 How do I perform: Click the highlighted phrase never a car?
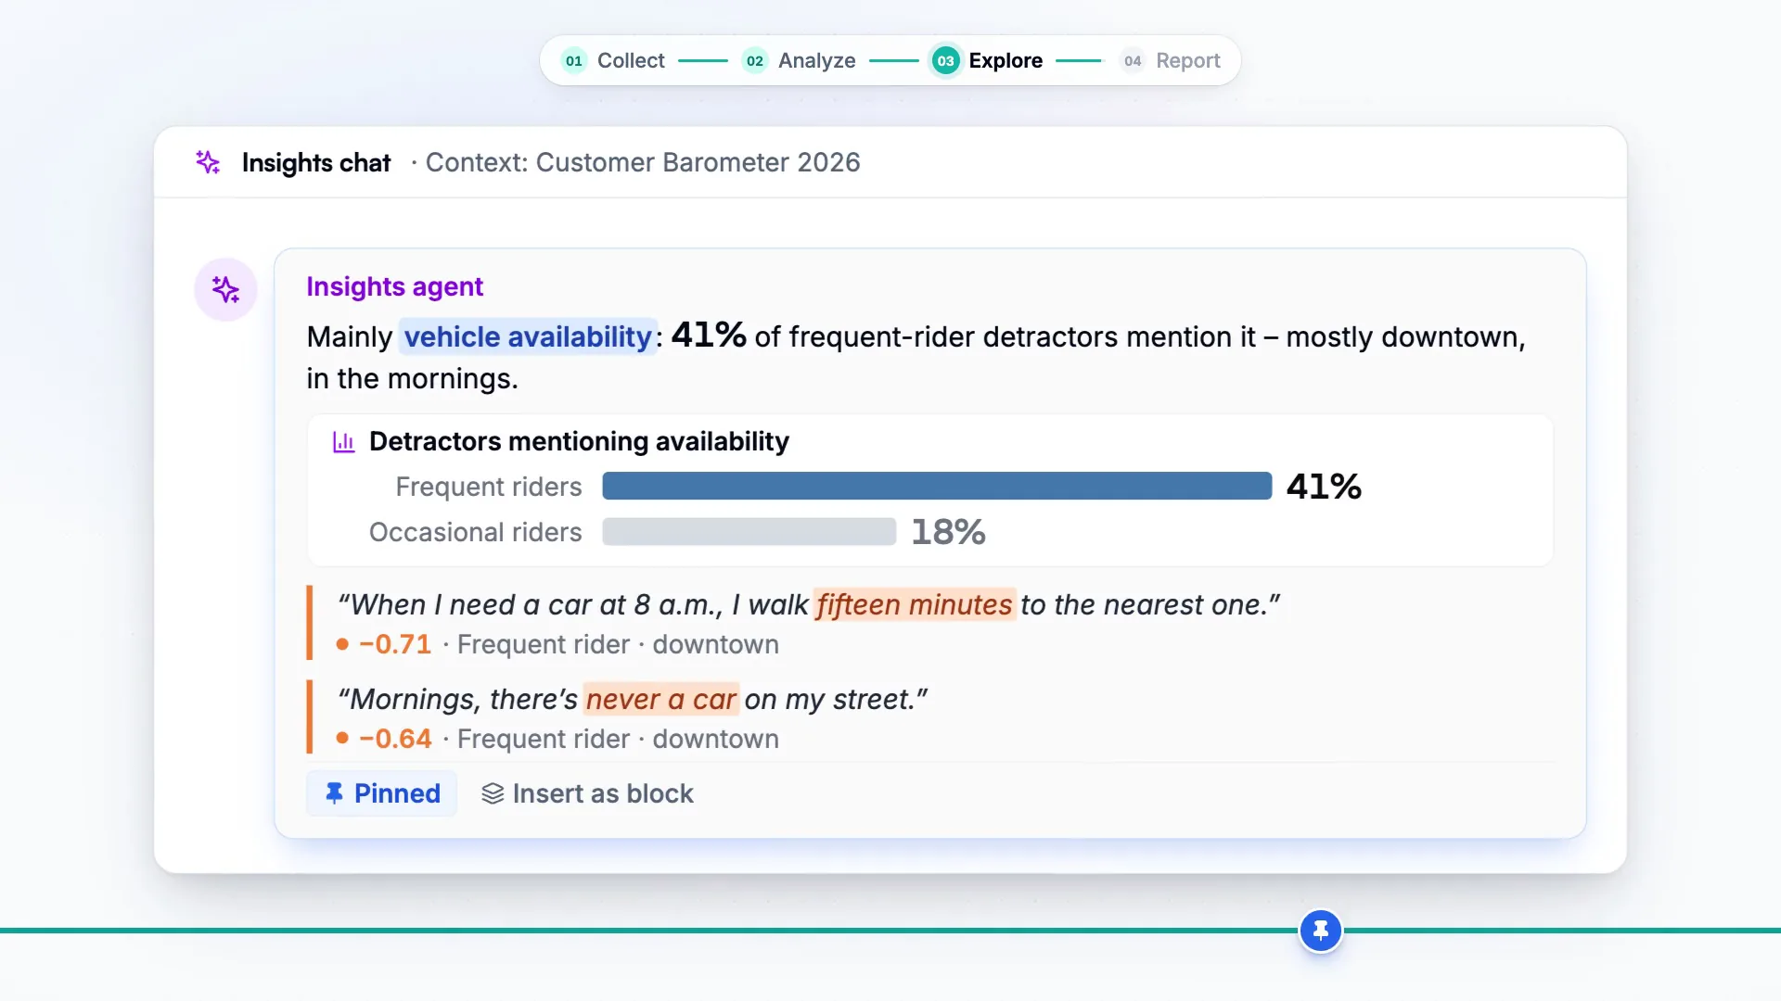661,700
